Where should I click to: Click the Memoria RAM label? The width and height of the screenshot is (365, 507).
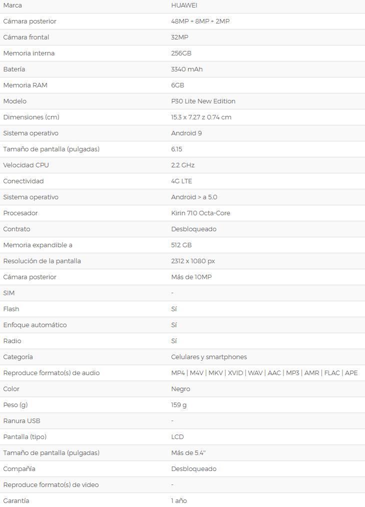(x=25, y=85)
